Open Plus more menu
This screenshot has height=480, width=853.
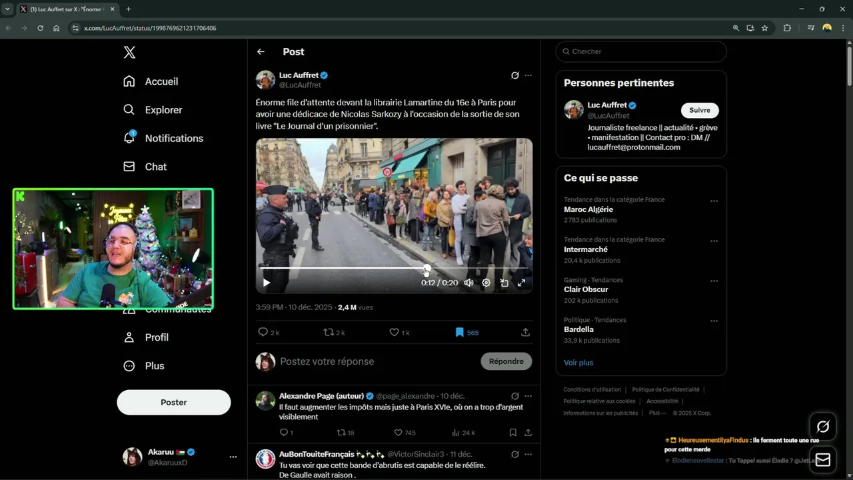pos(144,366)
